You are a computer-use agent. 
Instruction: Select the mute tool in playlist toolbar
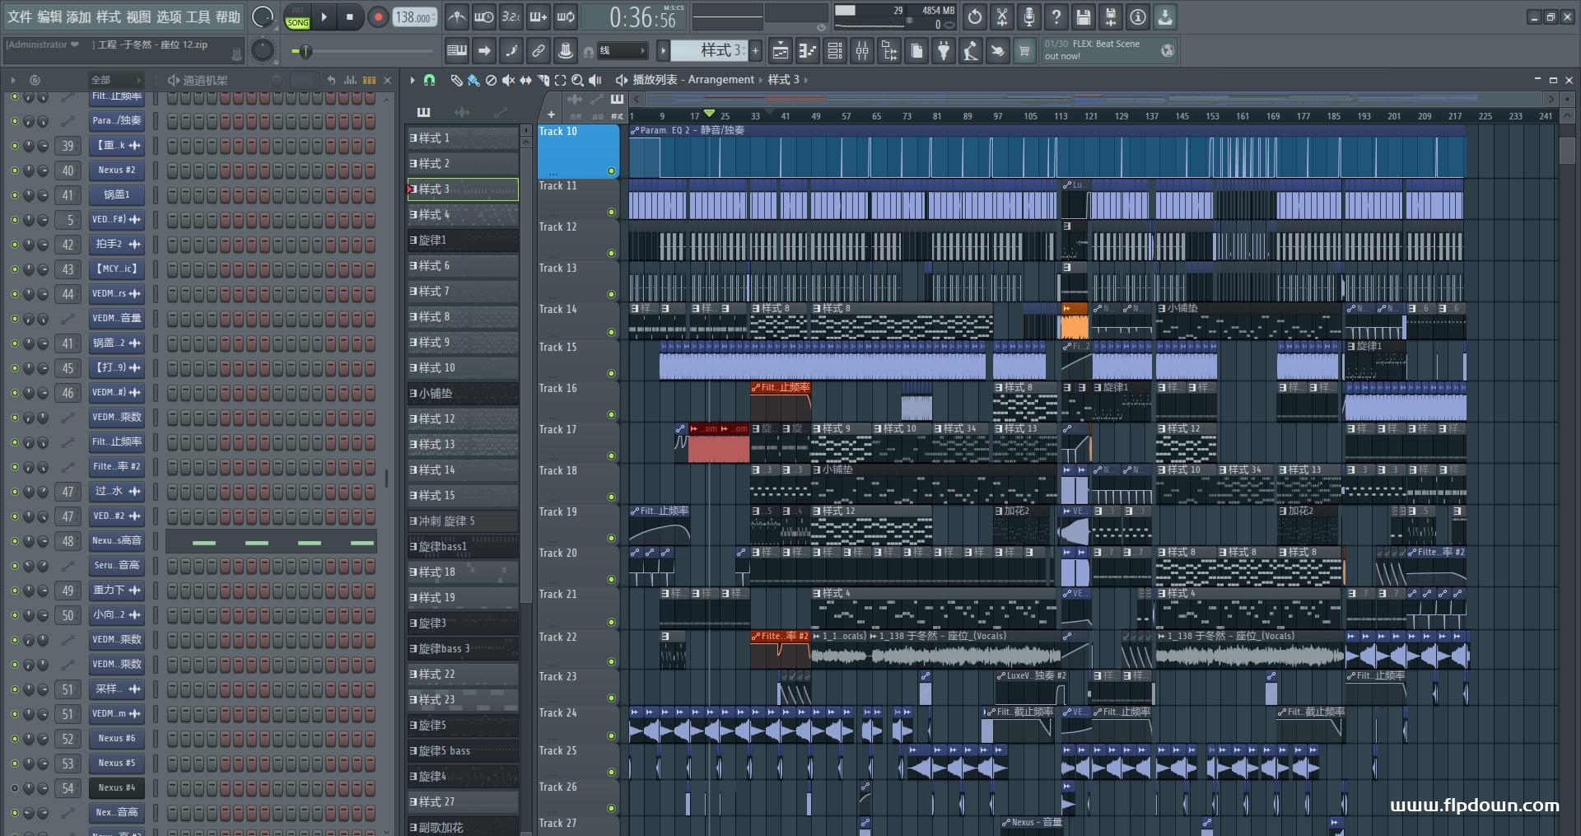(x=508, y=80)
